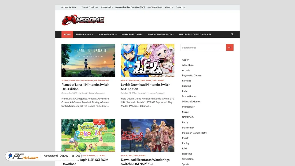Open the Lovish game thumbnail image
Image resolution: width=295 pixels, height=166 pixels.
point(147,60)
